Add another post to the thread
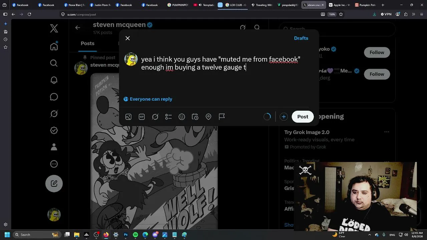Image resolution: width=427 pixels, height=240 pixels. point(284,117)
